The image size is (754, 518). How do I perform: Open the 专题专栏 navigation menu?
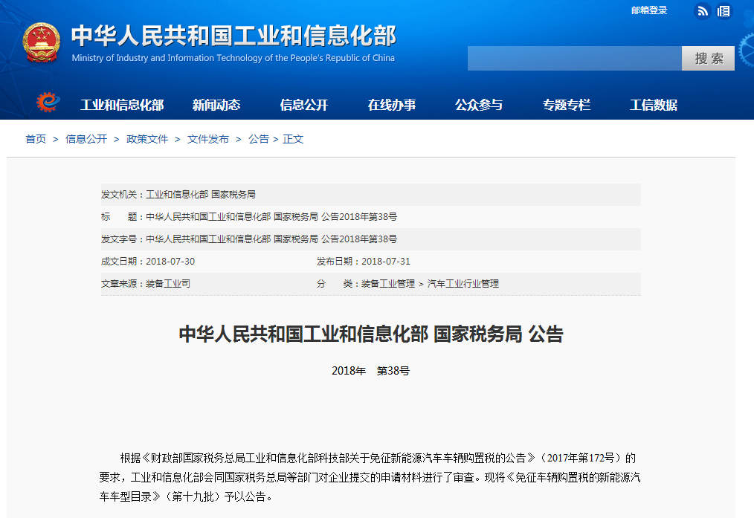[567, 105]
